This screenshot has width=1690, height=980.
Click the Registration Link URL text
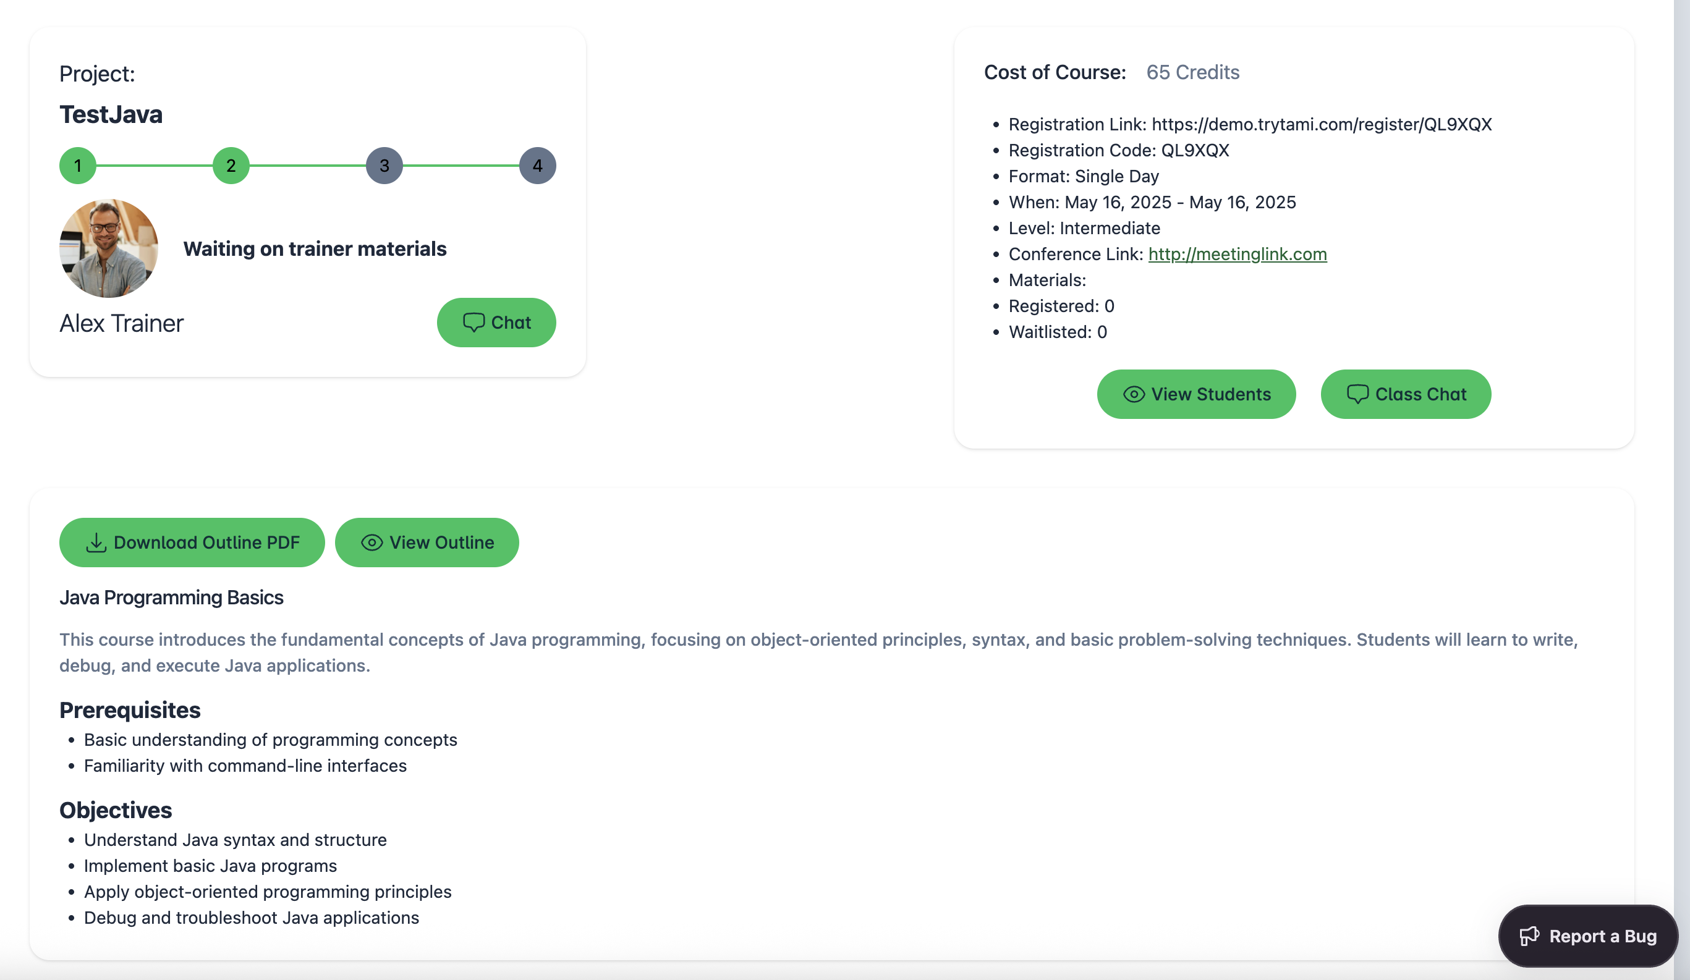1321,125
